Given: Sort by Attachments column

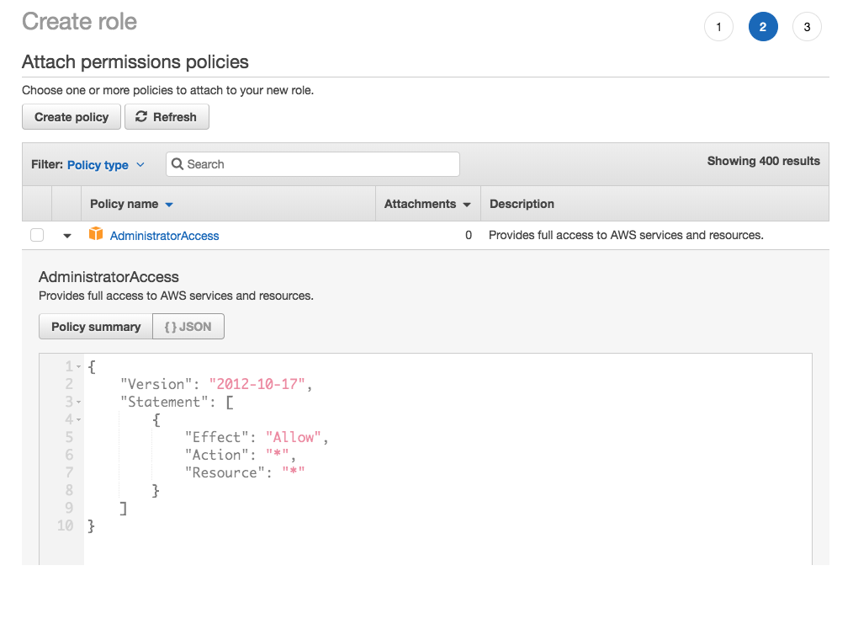Looking at the screenshot, I should 427,204.
